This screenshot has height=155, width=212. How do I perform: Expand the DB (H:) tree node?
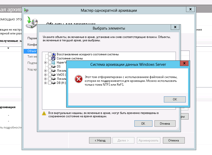[x=45, y=83]
